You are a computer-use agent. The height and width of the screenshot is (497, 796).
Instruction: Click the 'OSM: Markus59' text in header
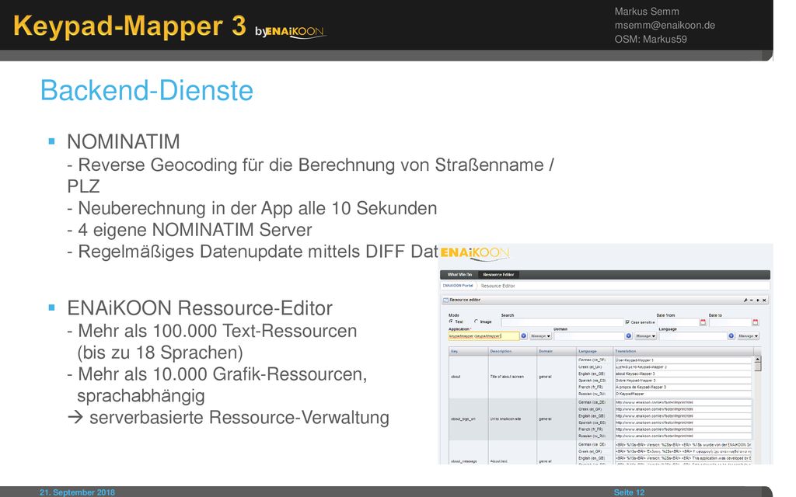pos(651,40)
